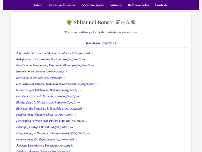Select Autores in the top menu
Screen dimensions: 202x152
tap(116, 5)
